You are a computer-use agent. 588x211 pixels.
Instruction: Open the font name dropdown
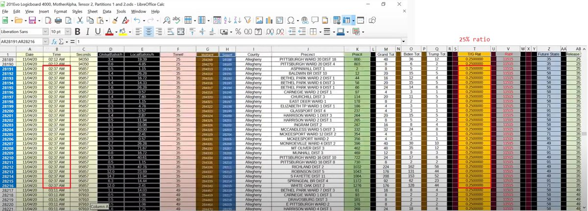pos(45,32)
